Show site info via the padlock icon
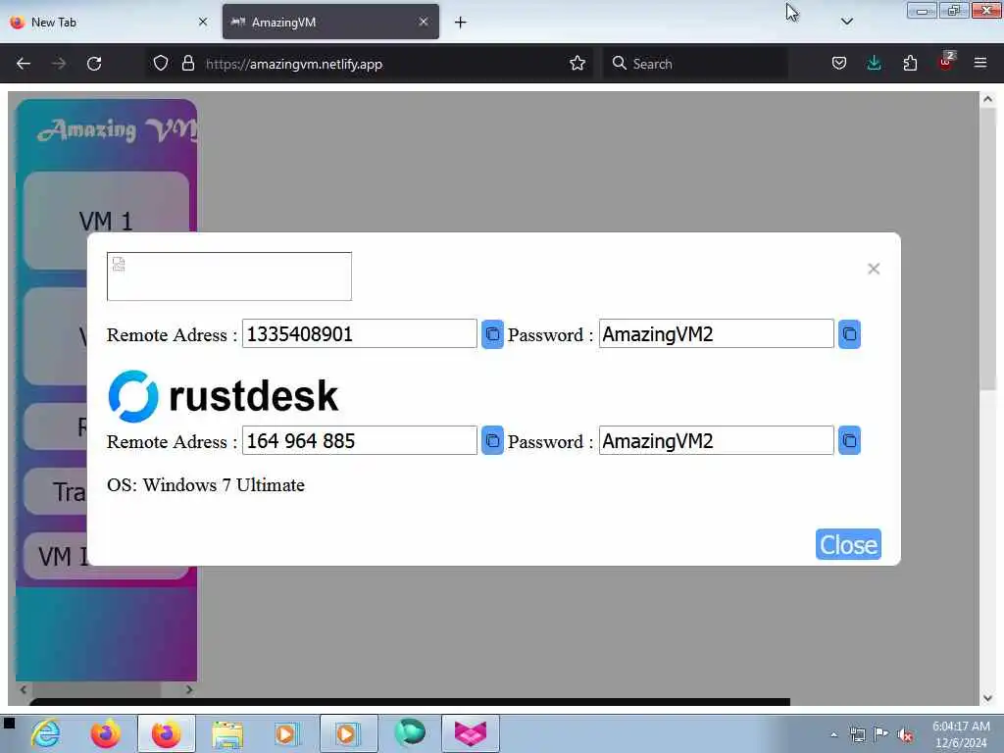 (x=187, y=64)
